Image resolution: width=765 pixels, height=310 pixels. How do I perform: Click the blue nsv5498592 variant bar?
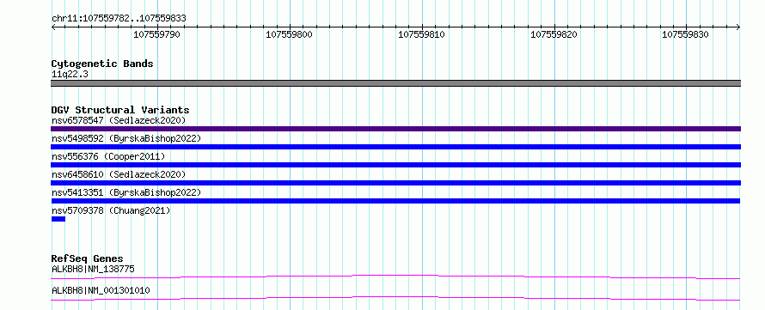click(395, 147)
